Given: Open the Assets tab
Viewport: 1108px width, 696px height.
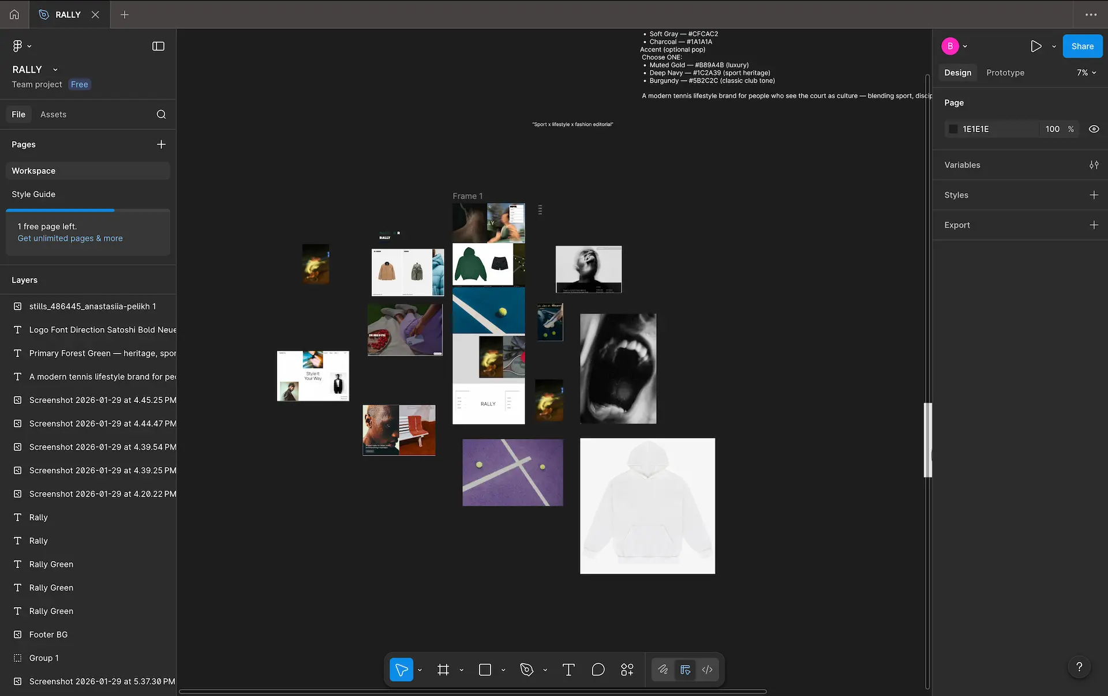Looking at the screenshot, I should tap(53, 114).
